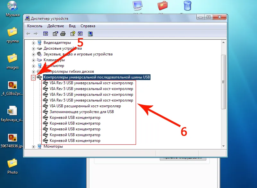Expand the Мониторы node
This screenshot has height=188, width=257.
click(x=33, y=147)
